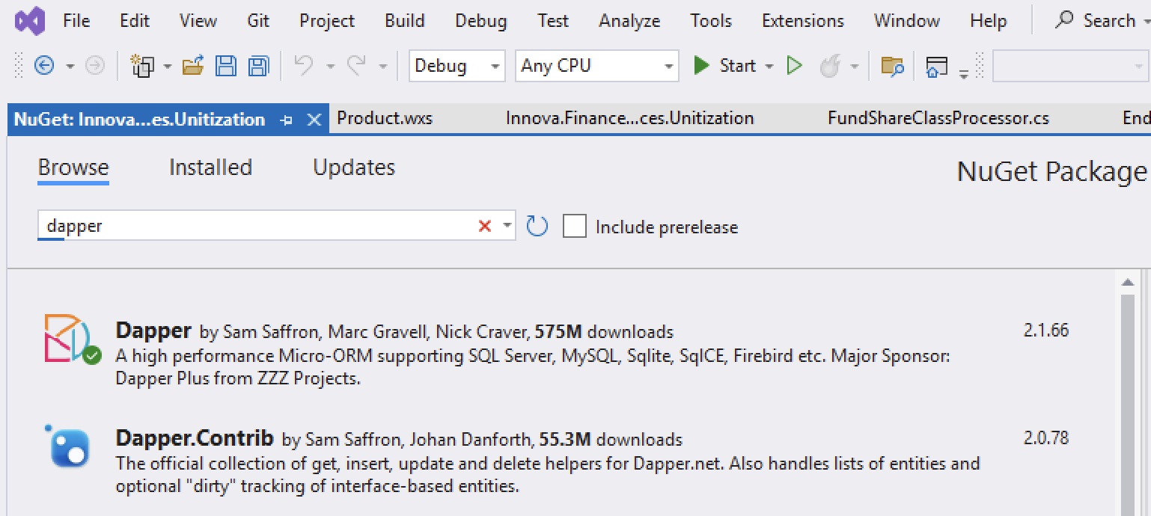
Task: Clear the dapper search text with red X
Action: click(484, 226)
